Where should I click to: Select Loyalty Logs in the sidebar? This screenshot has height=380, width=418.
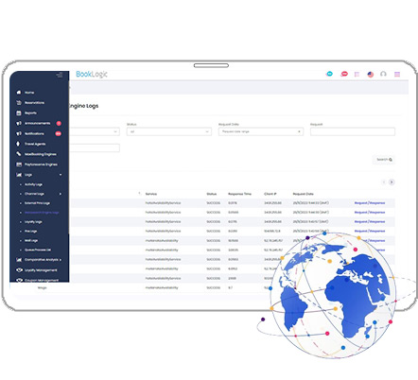click(33, 222)
